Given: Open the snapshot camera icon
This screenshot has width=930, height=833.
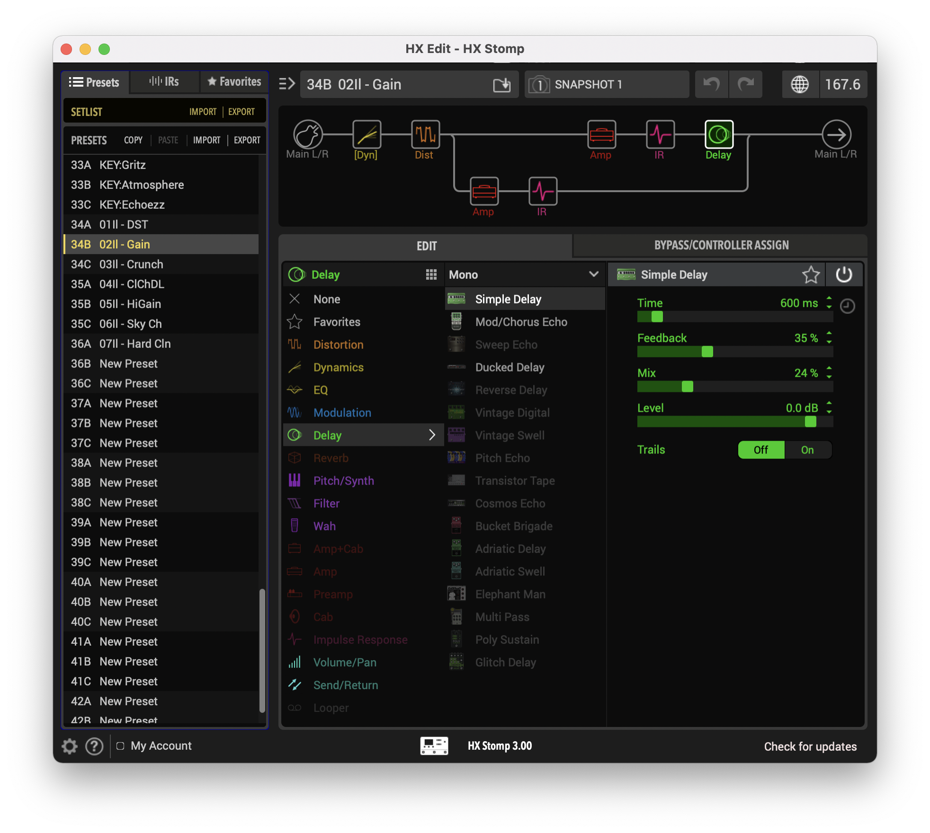Looking at the screenshot, I should coord(539,85).
